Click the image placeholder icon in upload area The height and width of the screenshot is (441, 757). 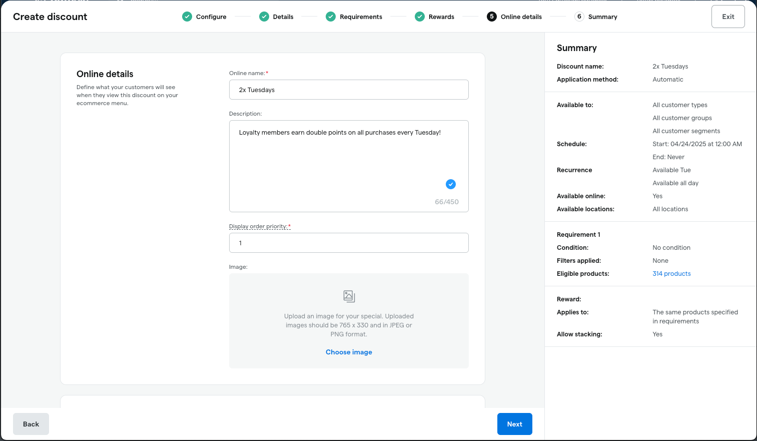349,296
